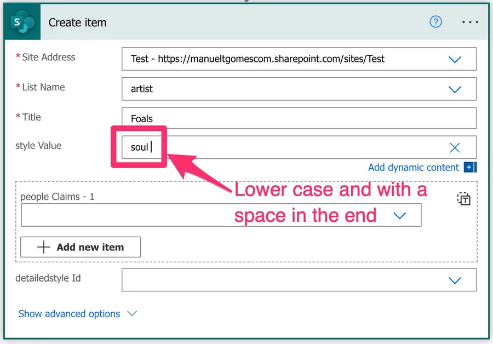The width and height of the screenshot is (493, 344).
Task: Expand the List Name dropdown chevron
Action: pos(455,89)
